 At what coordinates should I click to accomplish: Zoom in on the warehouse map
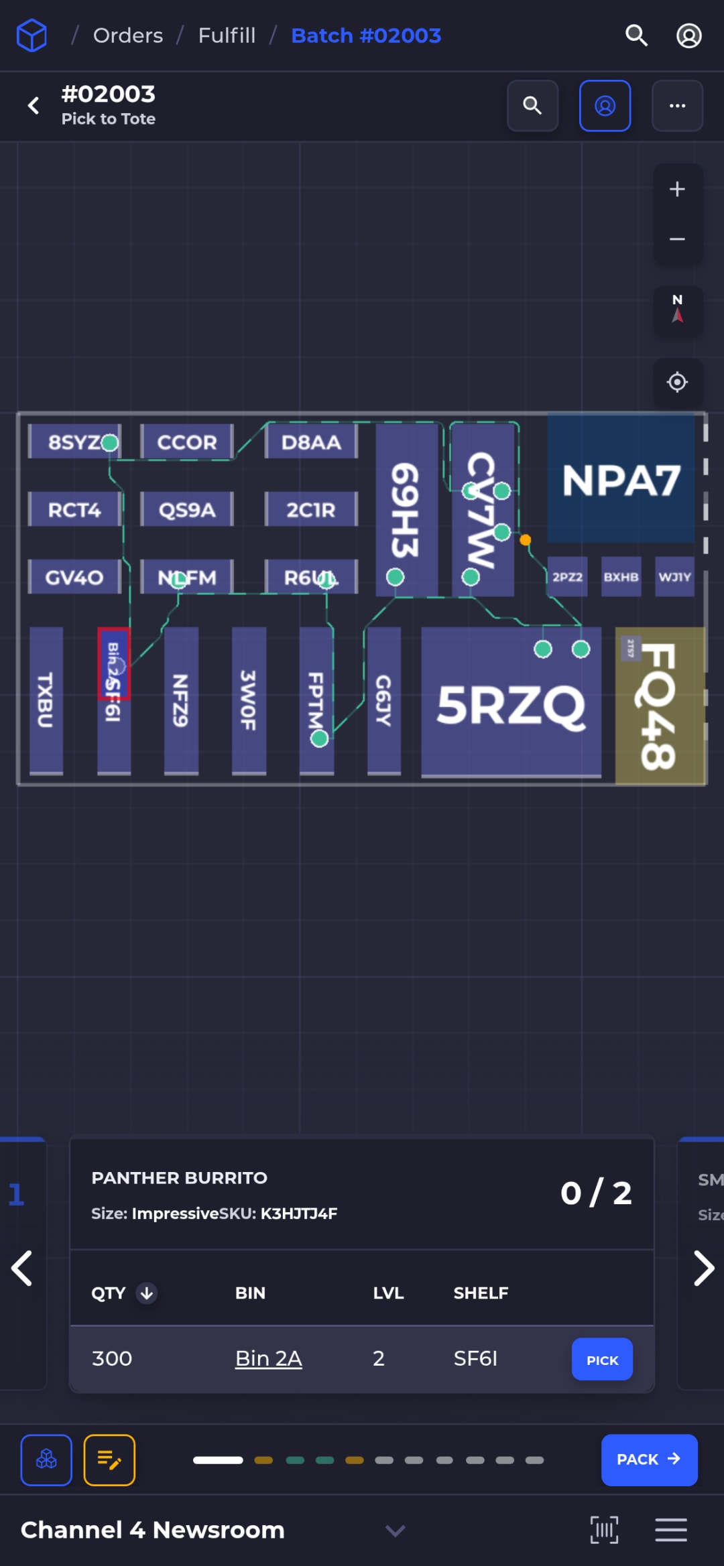click(677, 189)
